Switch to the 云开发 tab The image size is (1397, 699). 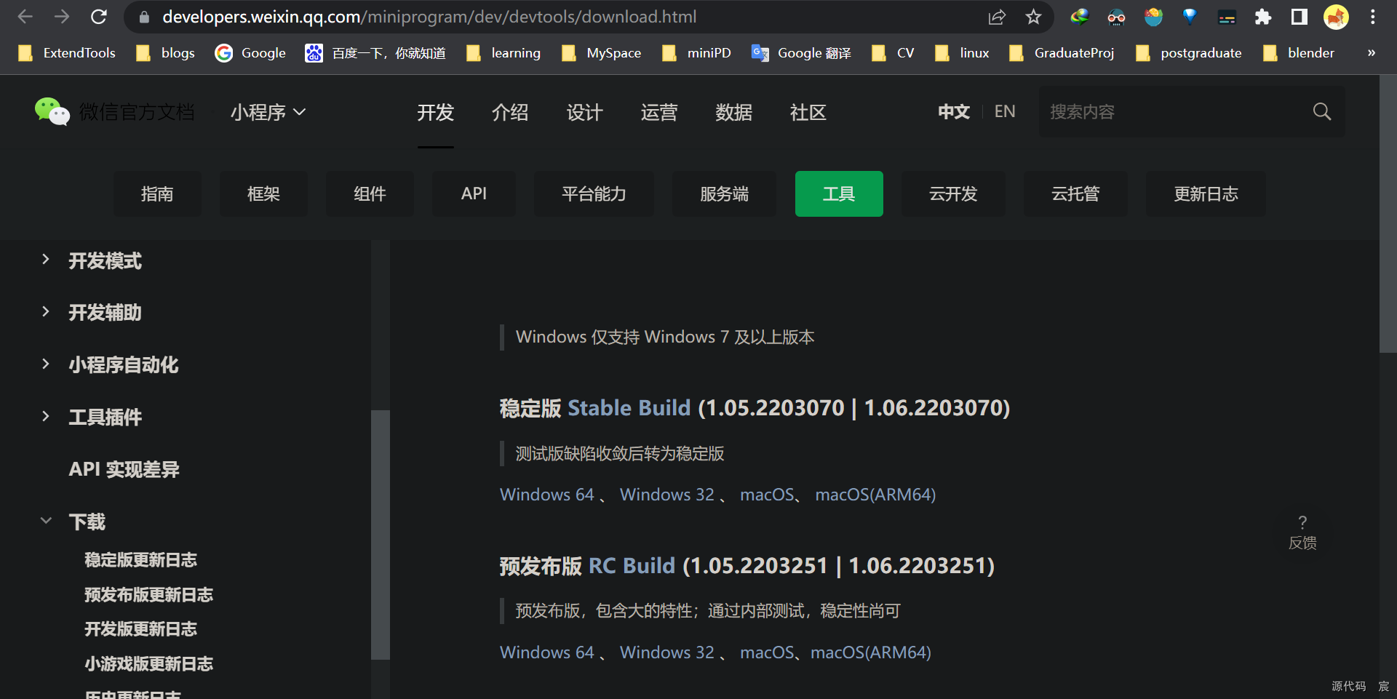click(953, 193)
